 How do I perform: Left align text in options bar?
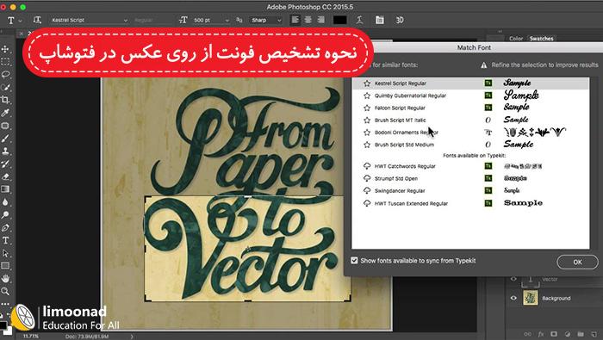[x=295, y=20]
